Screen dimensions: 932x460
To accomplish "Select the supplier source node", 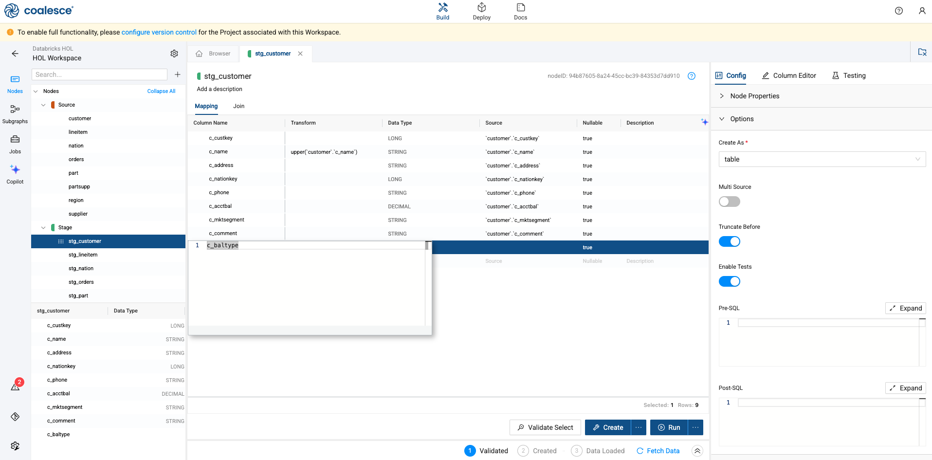I will pos(78,214).
